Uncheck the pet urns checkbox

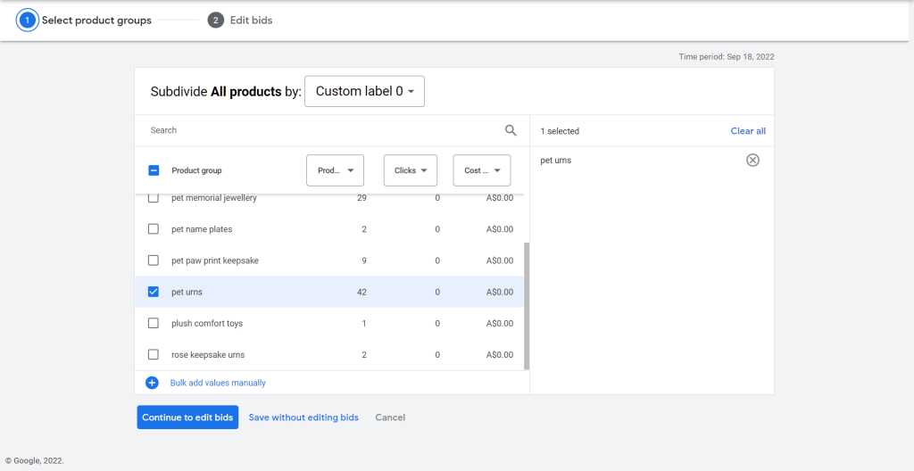click(x=154, y=292)
